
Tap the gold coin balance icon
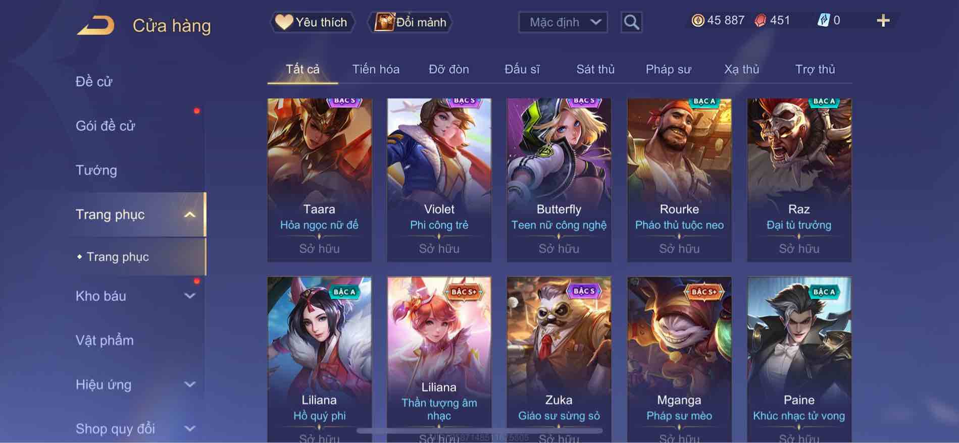(x=698, y=21)
